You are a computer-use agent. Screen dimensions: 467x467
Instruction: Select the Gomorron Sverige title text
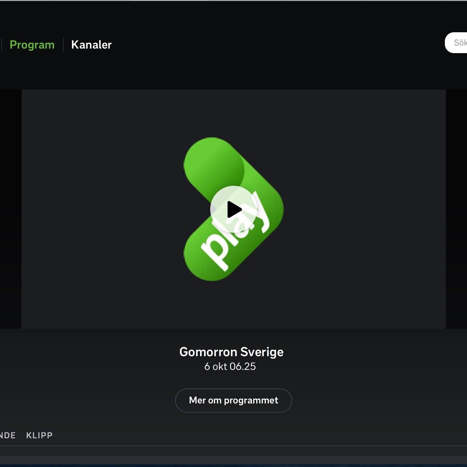pos(231,352)
